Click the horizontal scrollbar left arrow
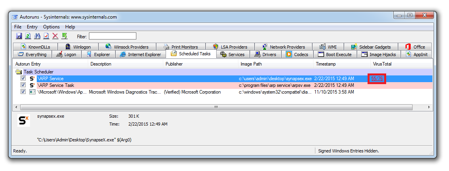Screen dimensions: 449x171 16,107
